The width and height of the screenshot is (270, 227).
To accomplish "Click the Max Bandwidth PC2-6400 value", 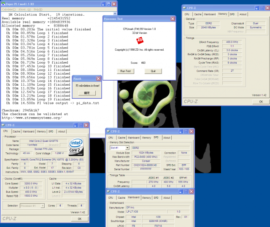I will pos(146,157).
